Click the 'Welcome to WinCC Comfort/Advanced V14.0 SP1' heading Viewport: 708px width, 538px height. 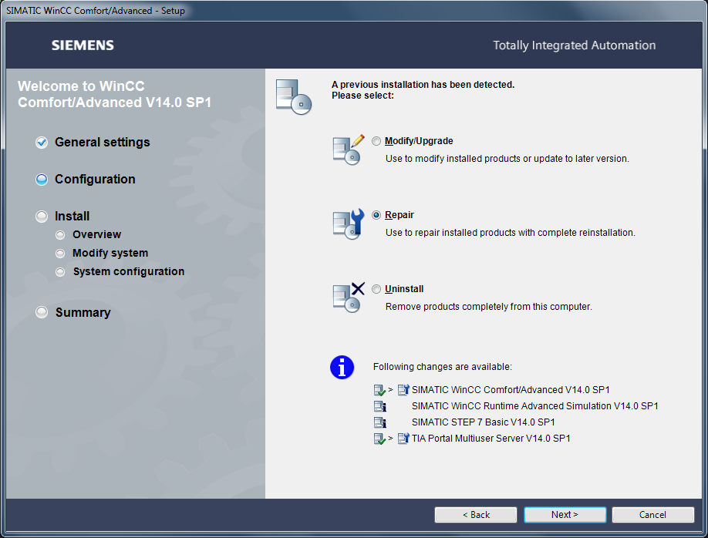point(114,94)
